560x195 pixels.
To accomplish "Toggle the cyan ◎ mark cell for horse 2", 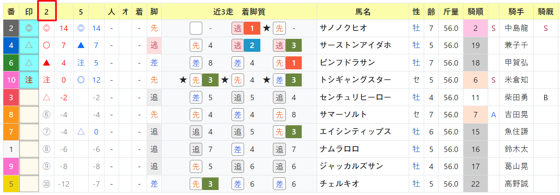I will pos(29,28).
